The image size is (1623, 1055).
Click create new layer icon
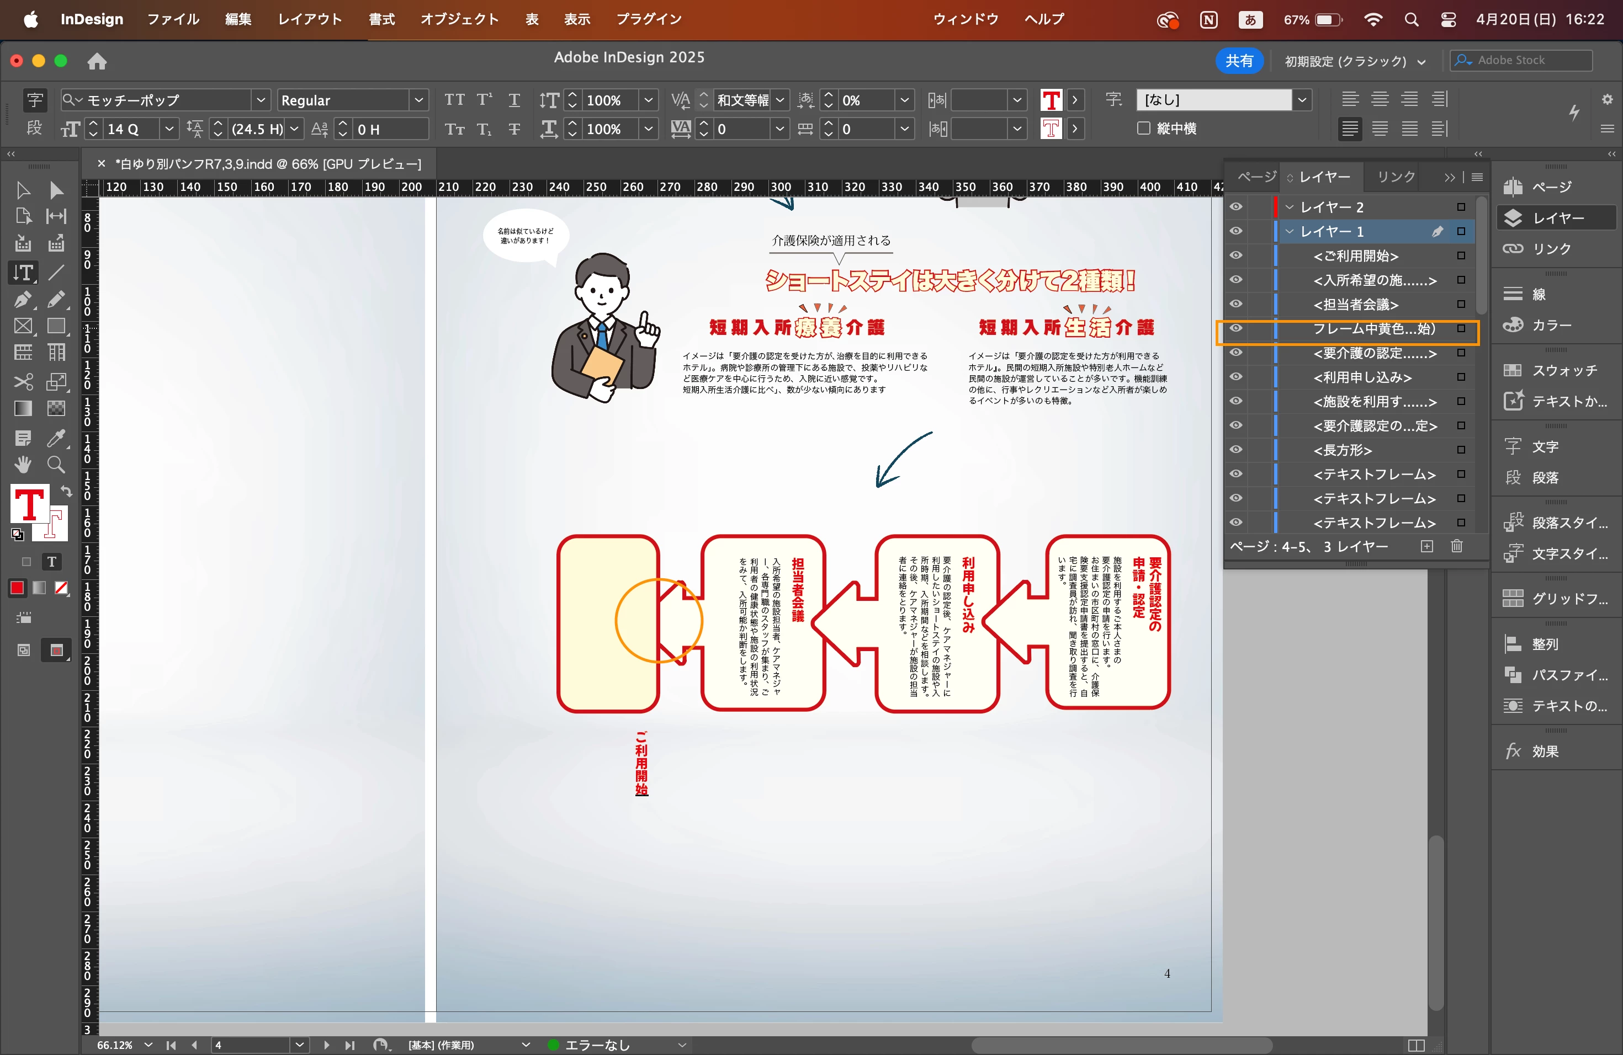[x=1426, y=546]
